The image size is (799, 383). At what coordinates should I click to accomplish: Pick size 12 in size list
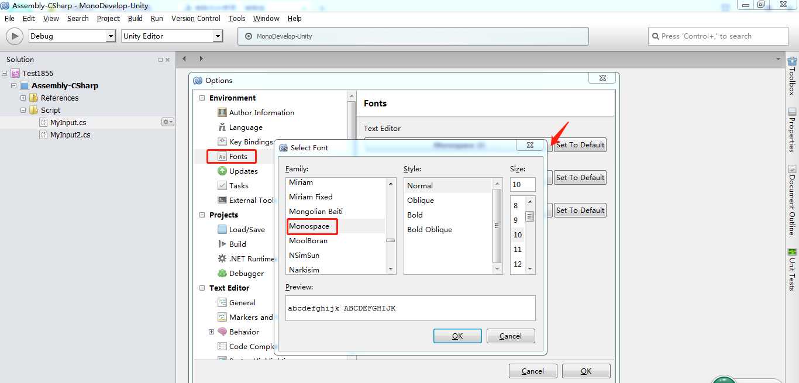(518, 264)
